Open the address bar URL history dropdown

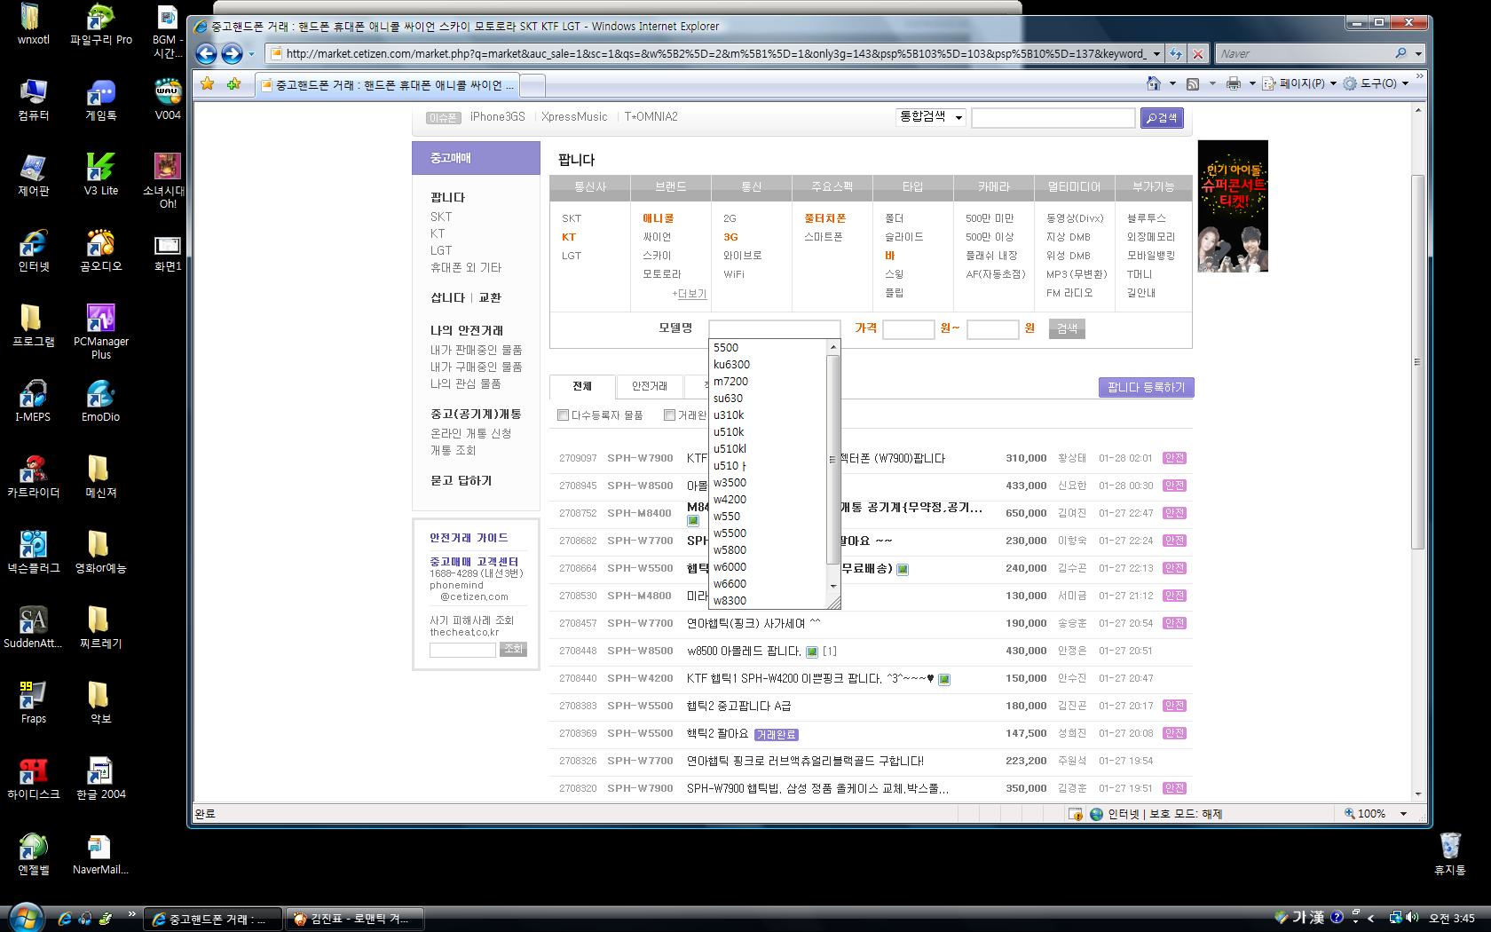[1156, 54]
